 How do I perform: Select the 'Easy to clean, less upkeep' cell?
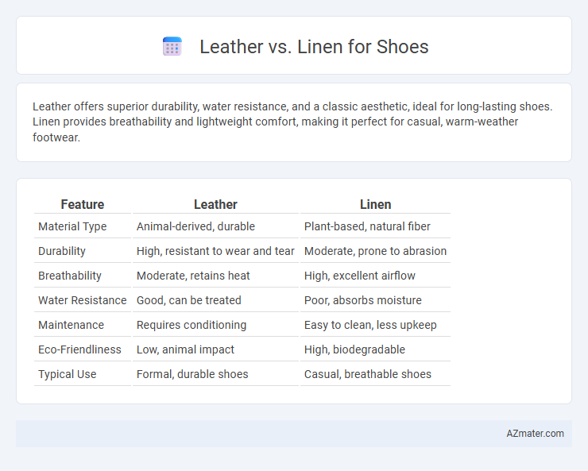tap(370, 325)
